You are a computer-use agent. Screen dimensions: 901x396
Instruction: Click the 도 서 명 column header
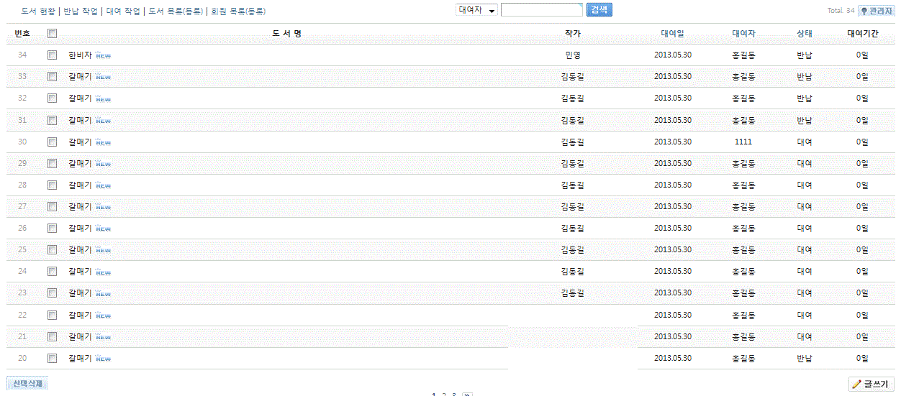tap(287, 34)
